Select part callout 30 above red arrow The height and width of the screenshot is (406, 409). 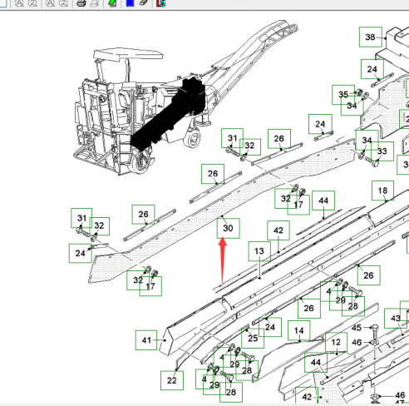pyautogui.click(x=229, y=228)
